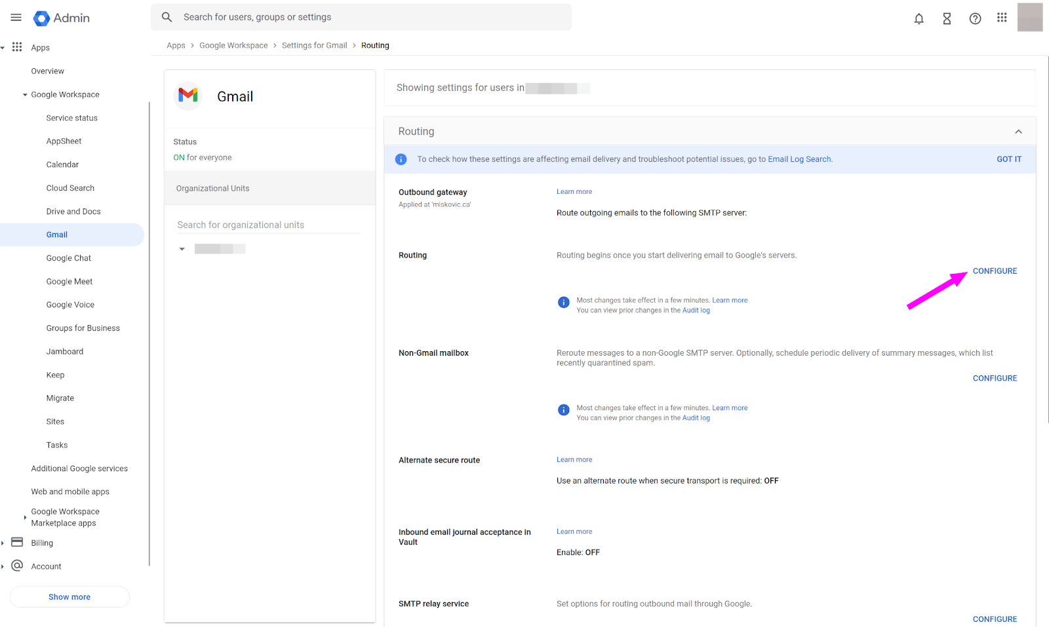Screen dimensions: 1049x627
Task: Open the help question mark icon
Action: (x=975, y=18)
